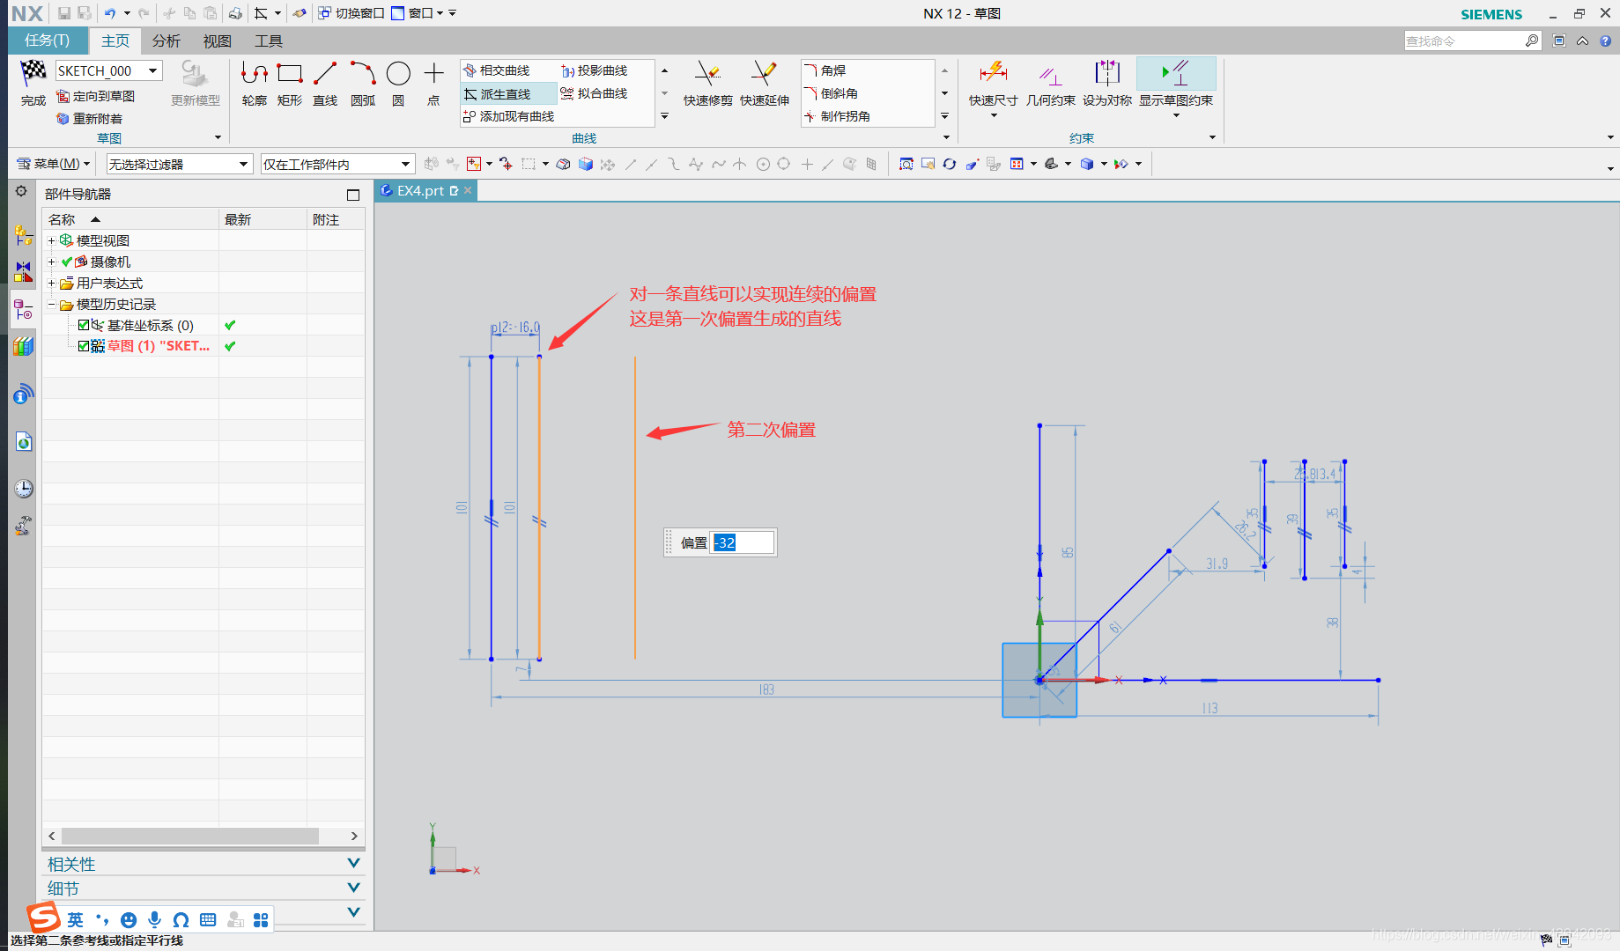Expand the User Expressions (用户表达式) node
Screen dimensions: 1620x951
[x=51, y=283]
